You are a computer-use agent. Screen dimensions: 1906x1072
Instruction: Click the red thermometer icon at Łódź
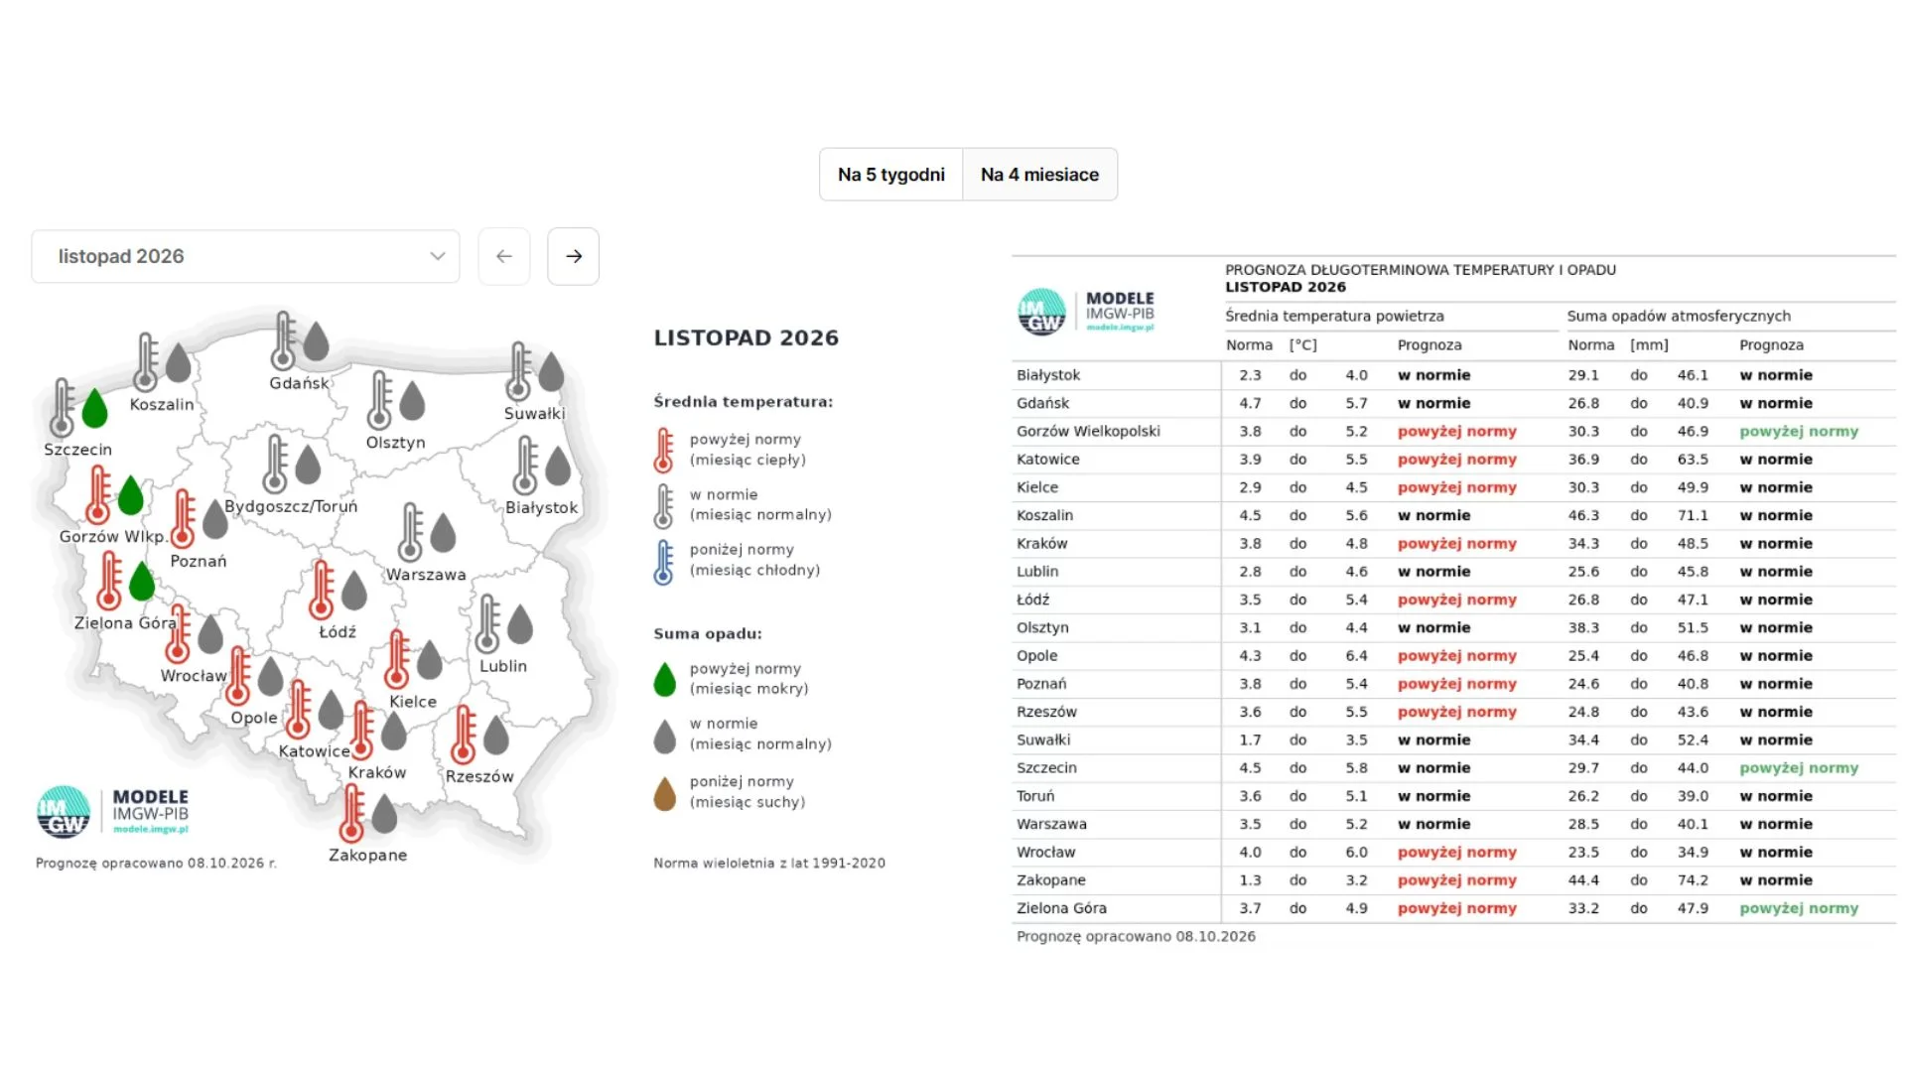pos(322,590)
